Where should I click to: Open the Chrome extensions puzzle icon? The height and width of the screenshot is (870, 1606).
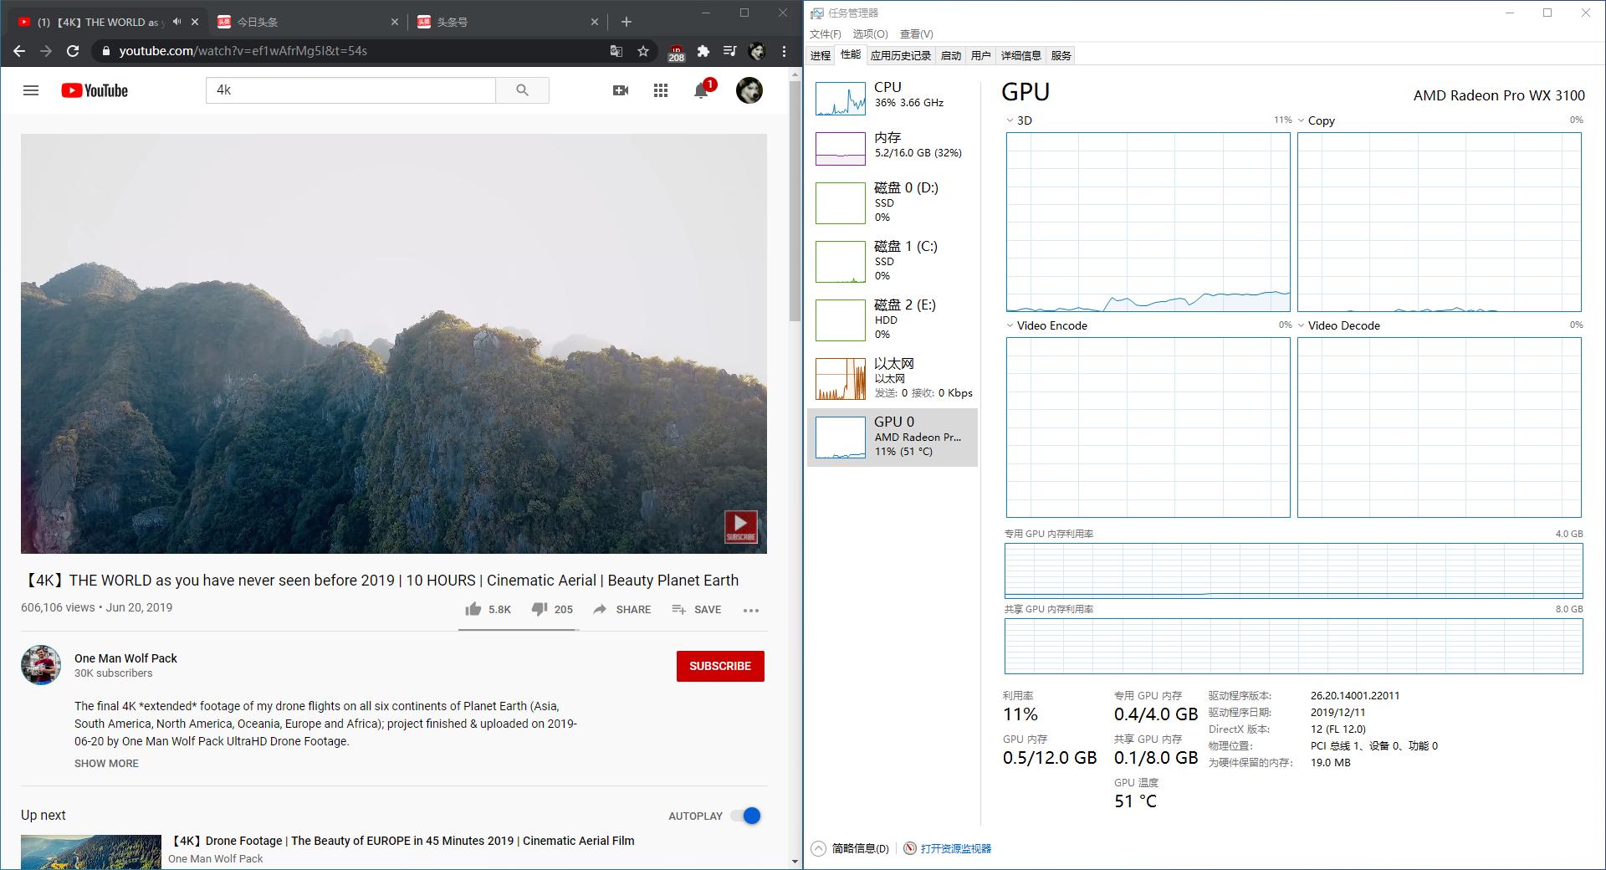click(x=703, y=51)
